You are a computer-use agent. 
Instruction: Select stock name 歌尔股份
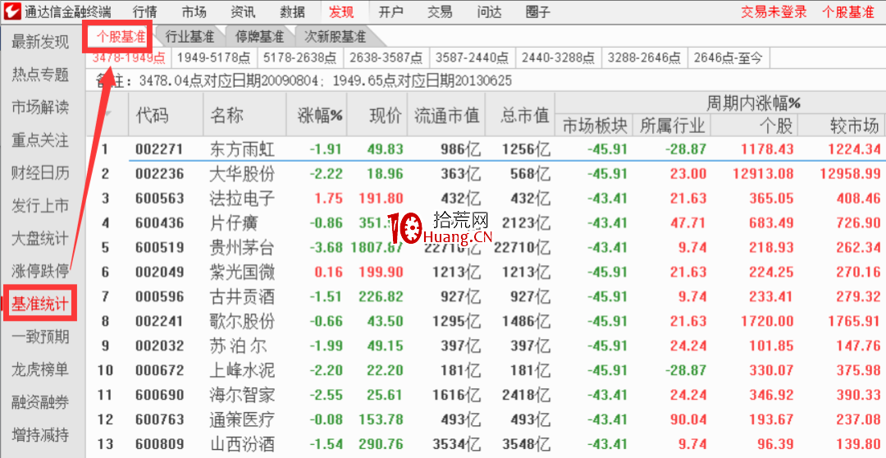[x=242, y=321]
